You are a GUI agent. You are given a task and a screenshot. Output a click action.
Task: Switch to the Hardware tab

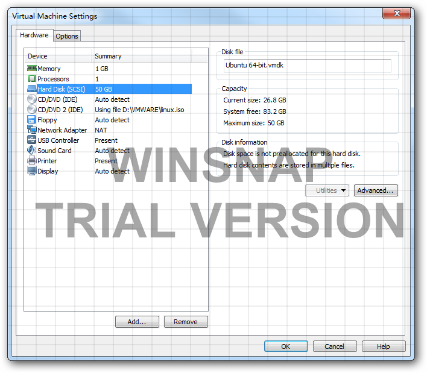pos(34,35)
